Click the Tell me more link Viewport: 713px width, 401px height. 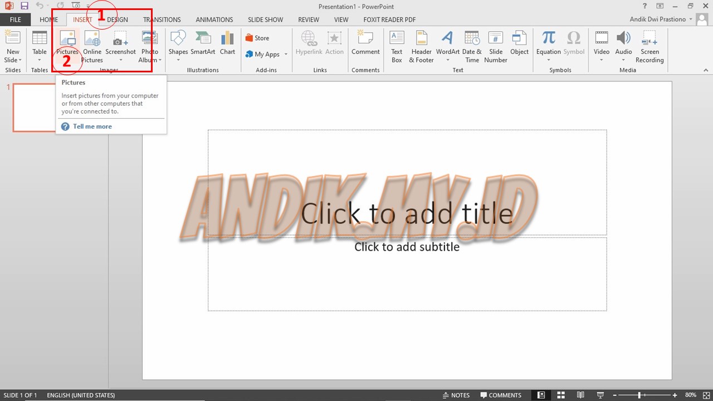(x=92, y=126)
